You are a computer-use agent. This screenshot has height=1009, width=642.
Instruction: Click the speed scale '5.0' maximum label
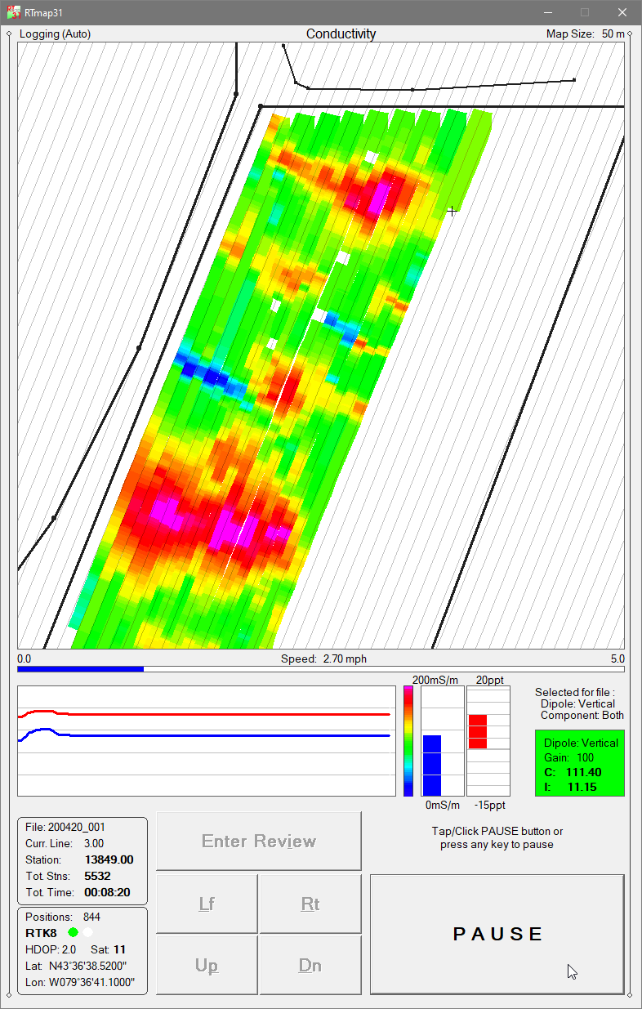click(617, 659)
